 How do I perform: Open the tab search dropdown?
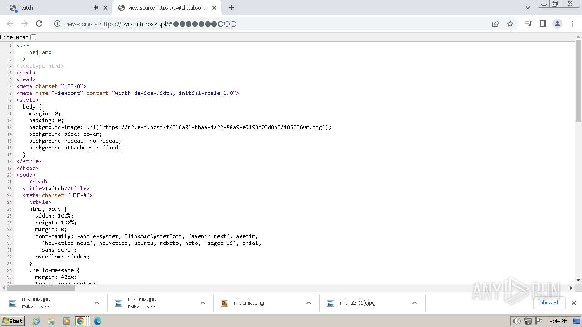tap(527, 8)
